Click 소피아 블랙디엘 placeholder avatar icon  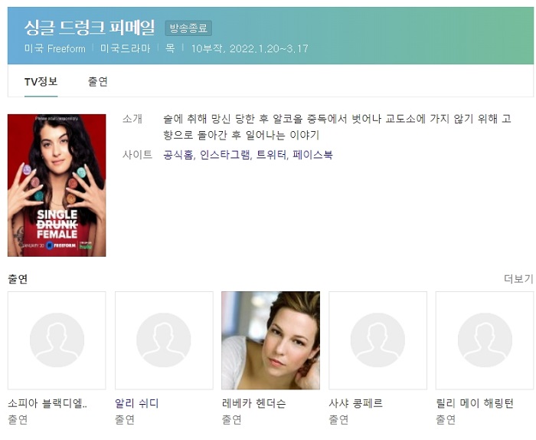click(57, 340)
